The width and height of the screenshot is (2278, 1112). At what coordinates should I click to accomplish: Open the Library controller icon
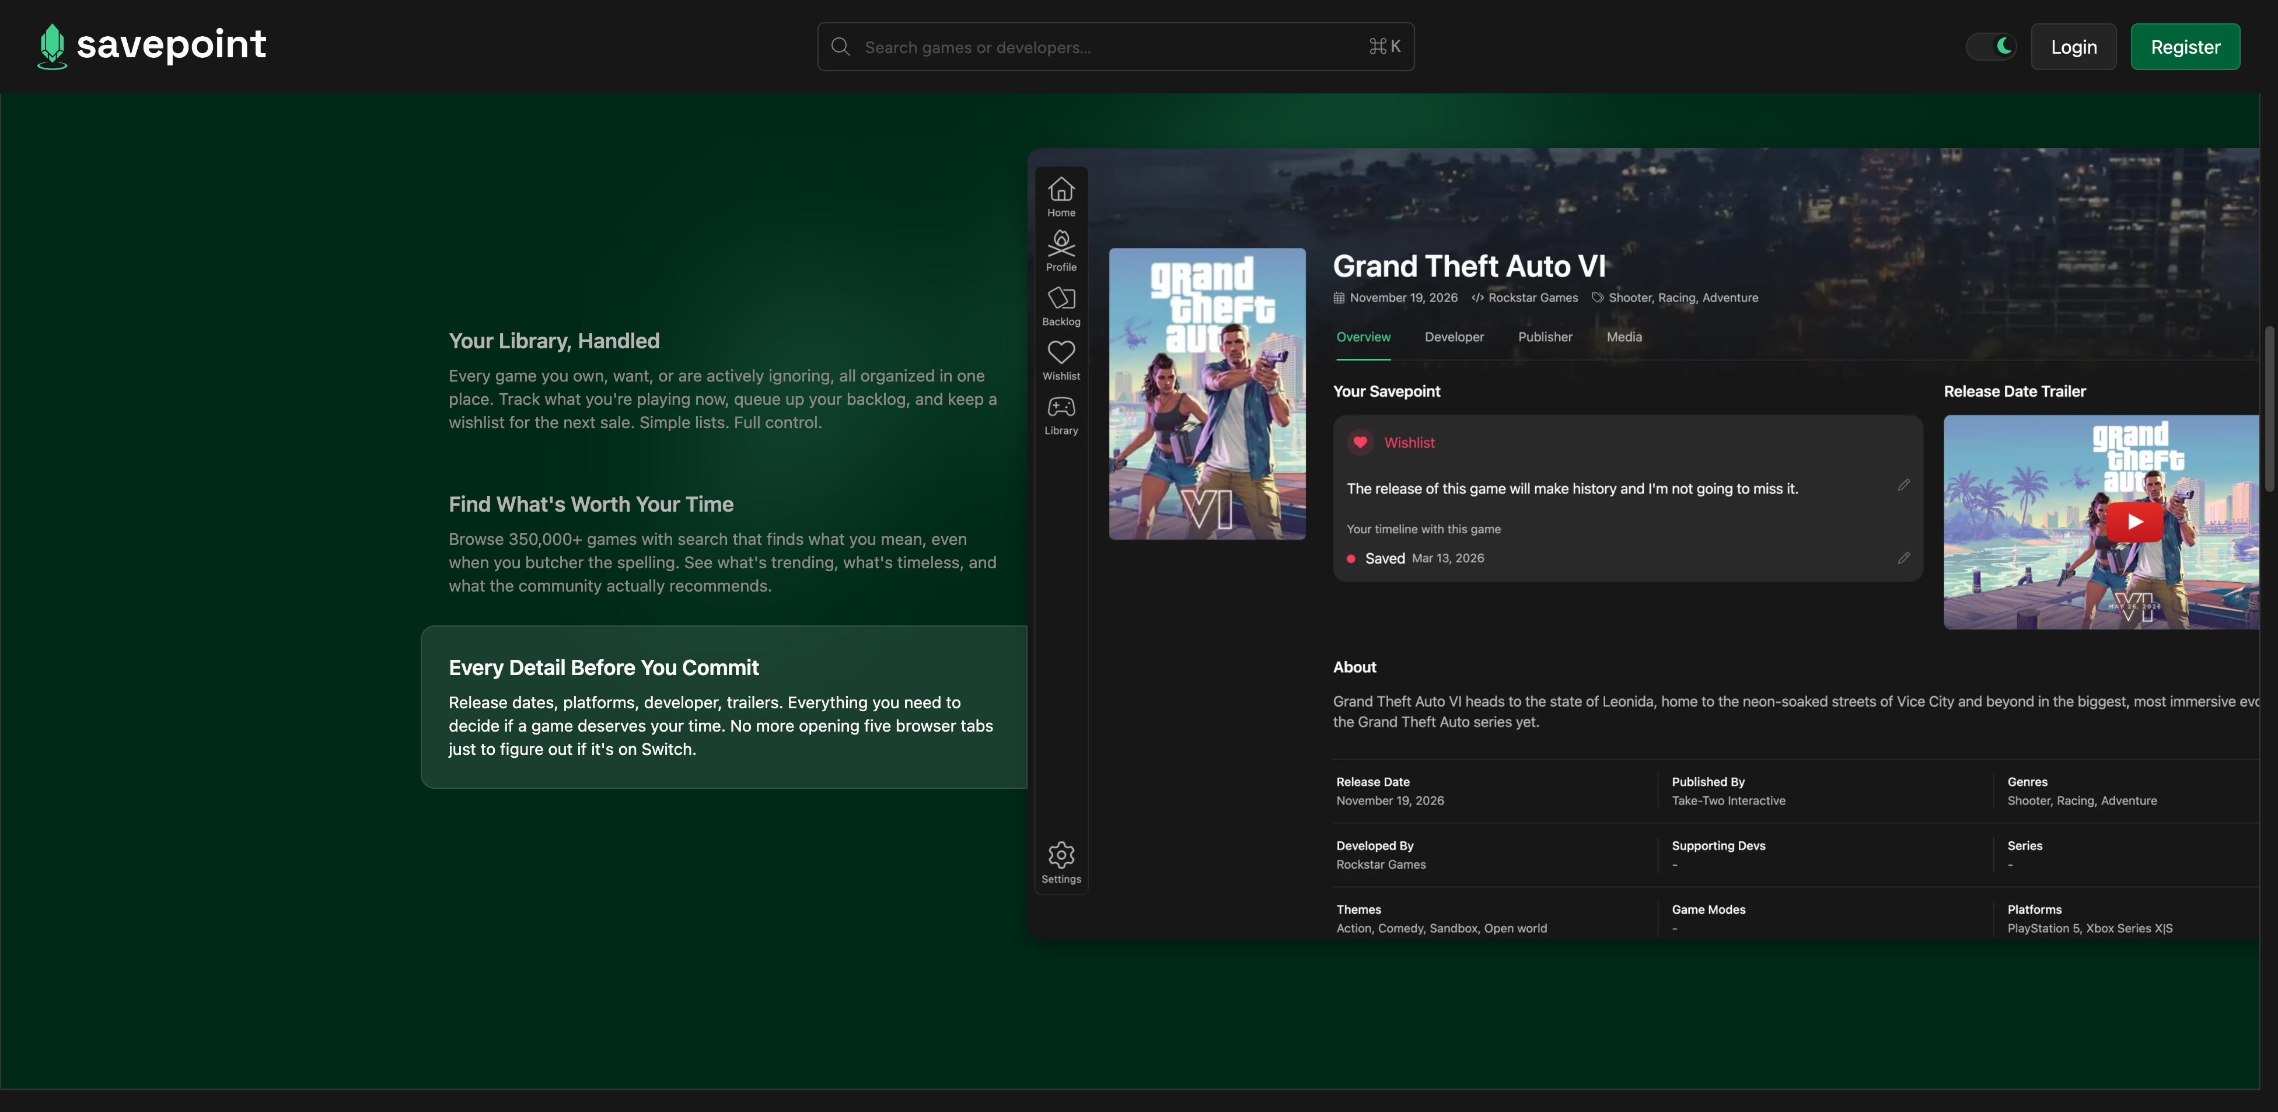pyautogui.click(x=1061, y=415)
